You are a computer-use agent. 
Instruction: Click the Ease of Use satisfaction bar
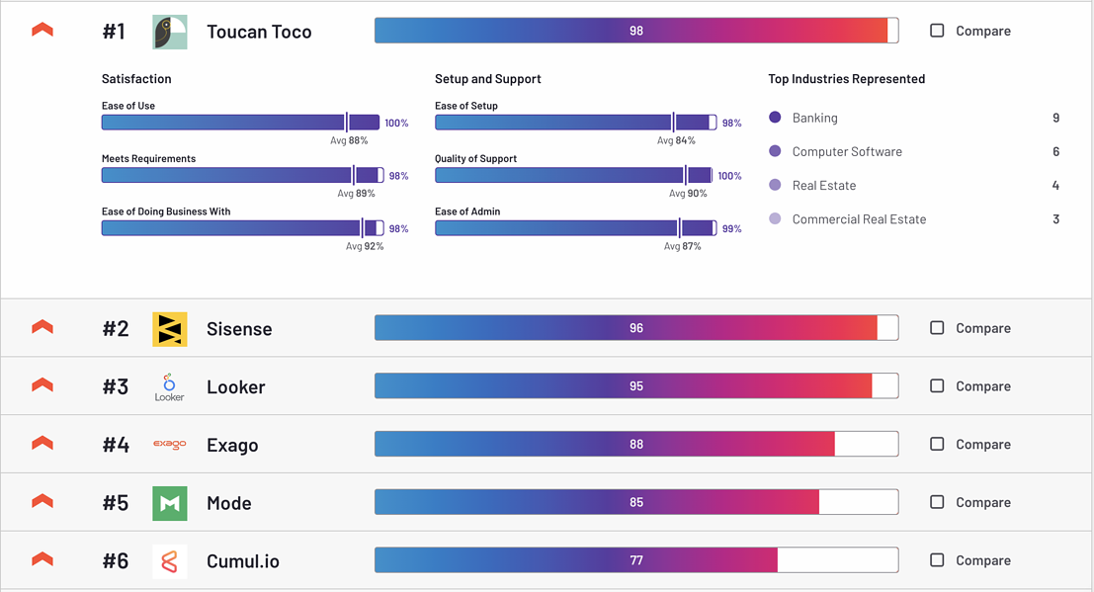(x=240, y=123)
